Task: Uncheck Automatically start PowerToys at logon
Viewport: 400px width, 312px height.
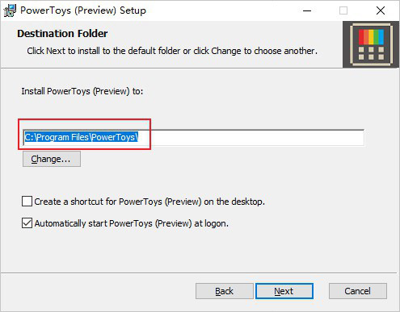Action: (x=27, y=223)
